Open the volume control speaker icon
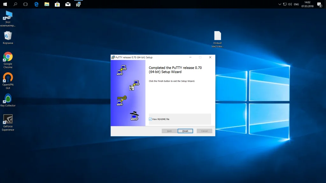Image resolution: width=326 pixels, height=183 pixels. (x=290, y=4)
